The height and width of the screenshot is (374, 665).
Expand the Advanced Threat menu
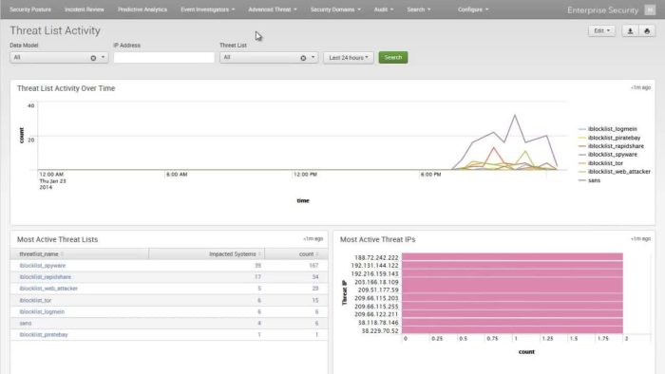pyautogui.click(x=273, y=9)
